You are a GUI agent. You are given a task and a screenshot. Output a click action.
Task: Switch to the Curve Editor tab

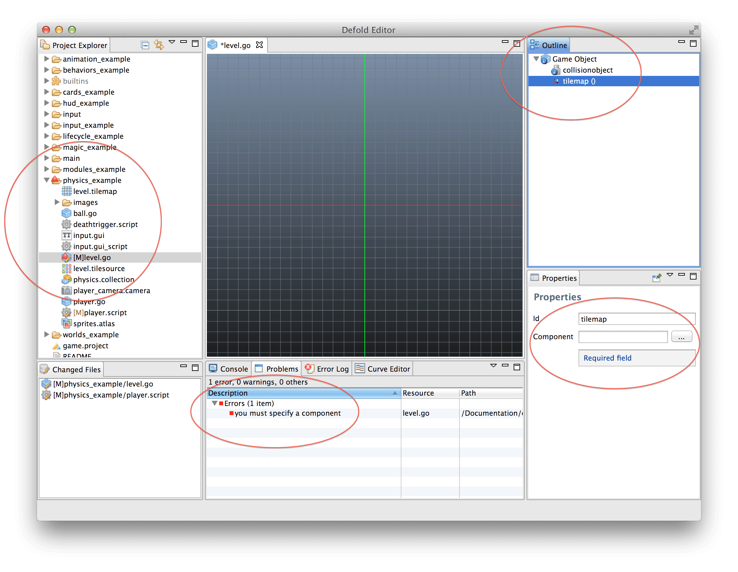coord(388,368)
